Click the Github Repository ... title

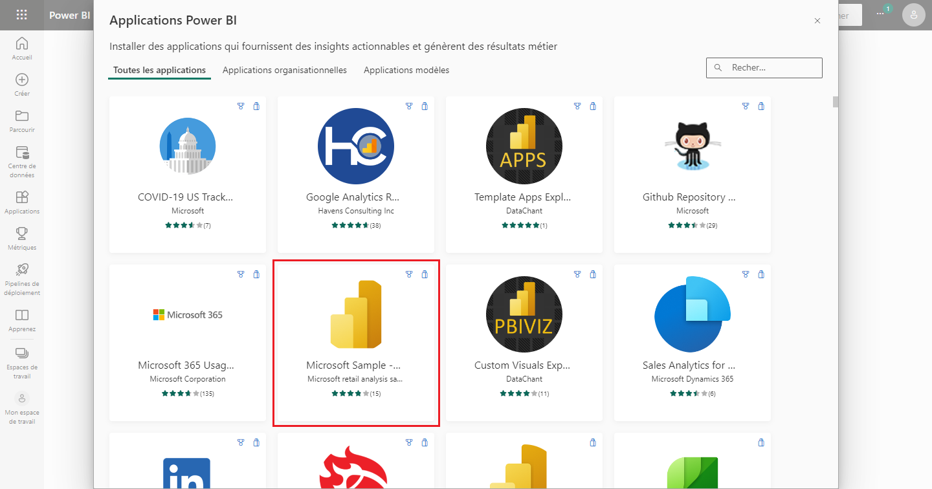689,197
